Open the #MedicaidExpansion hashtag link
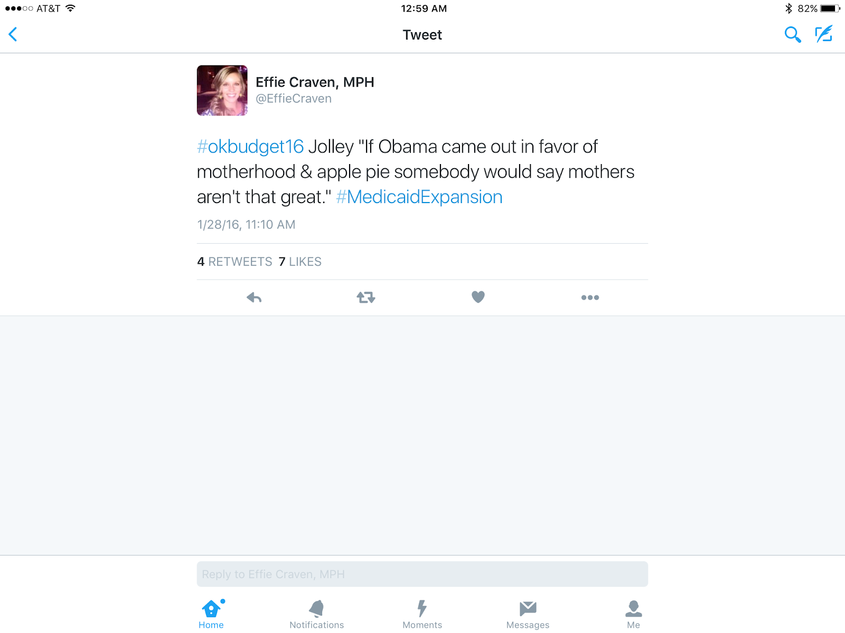This screenshot has width=845, height=633. pyautogui.click(x=419, y=197)
